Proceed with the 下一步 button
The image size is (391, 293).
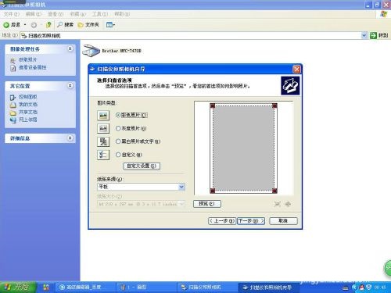[x=251, y=221]
